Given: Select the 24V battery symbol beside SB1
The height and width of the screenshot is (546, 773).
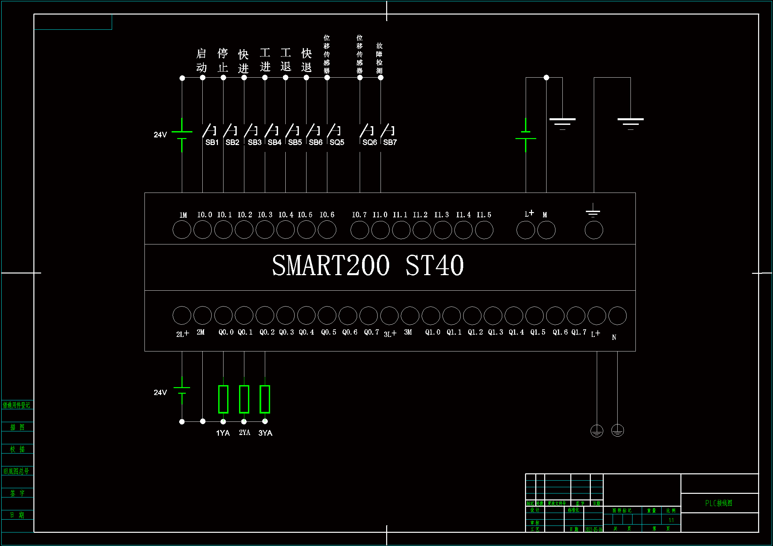Looking at the screenshot, I should [182, 135].
